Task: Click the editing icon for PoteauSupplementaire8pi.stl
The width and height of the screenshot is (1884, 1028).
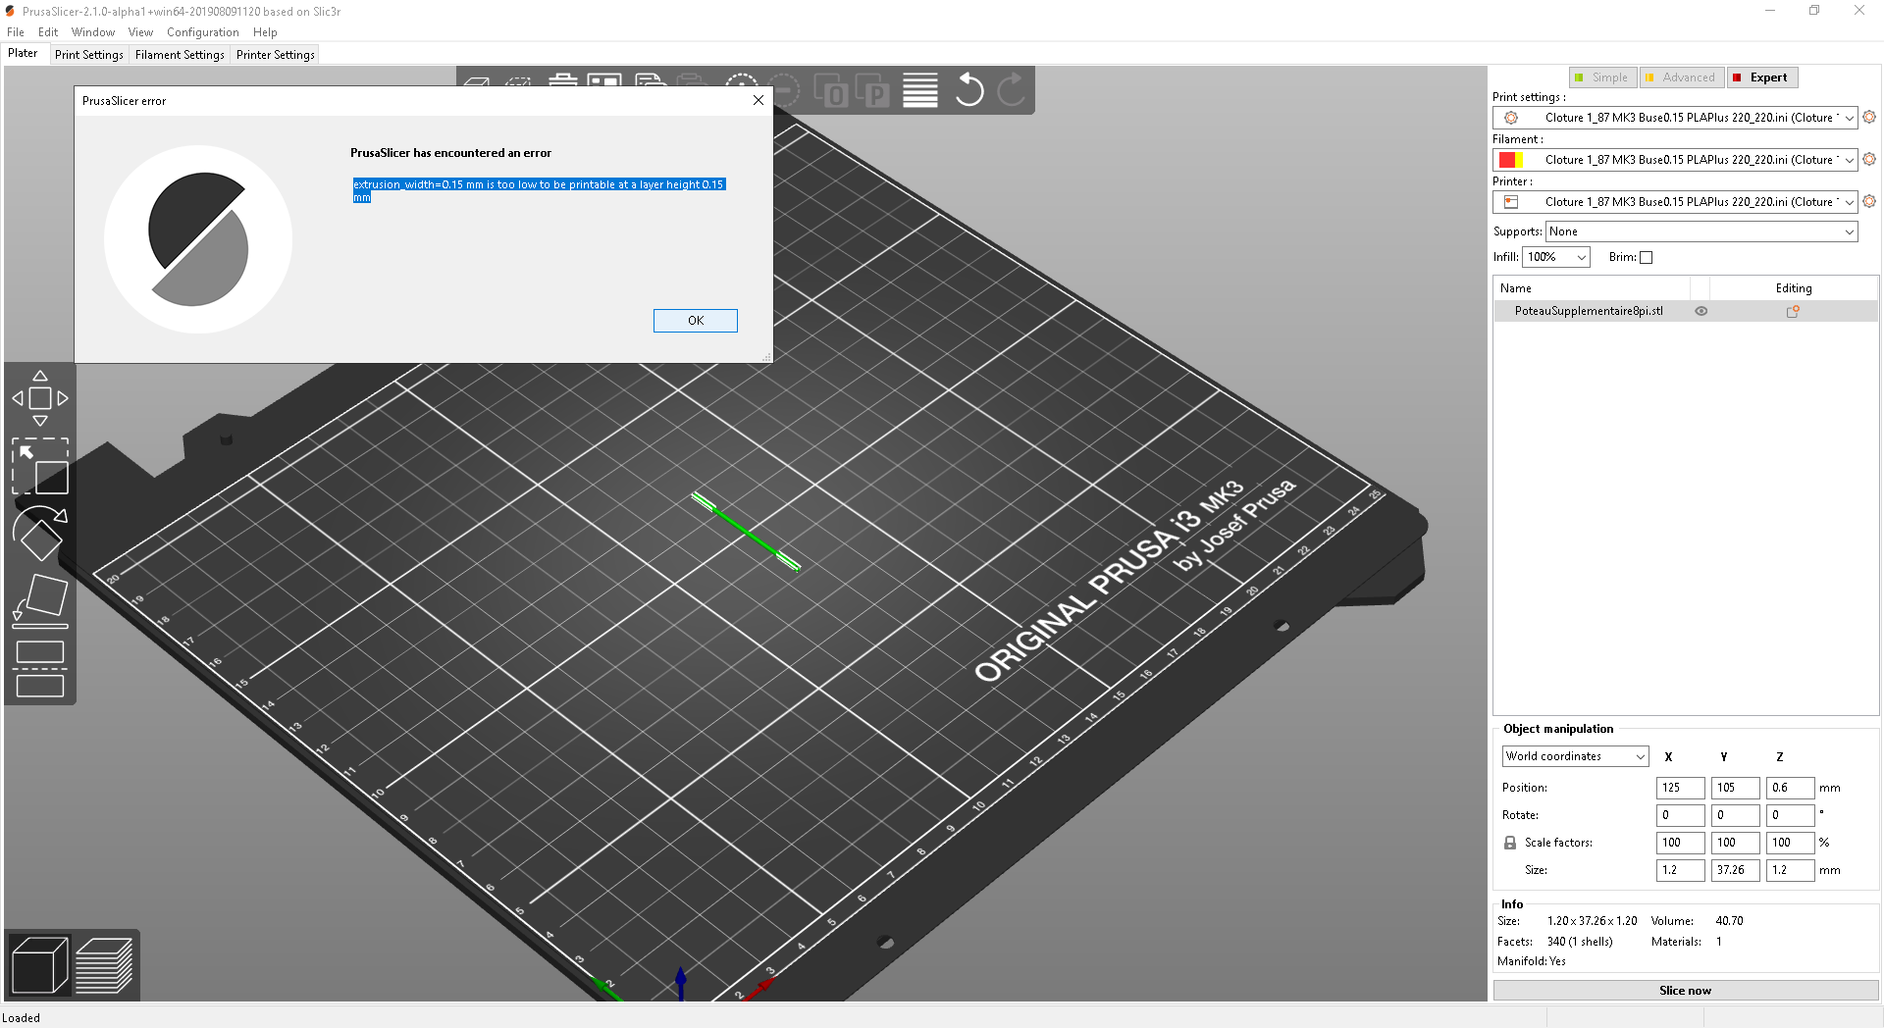Action: pos(1793,311)
